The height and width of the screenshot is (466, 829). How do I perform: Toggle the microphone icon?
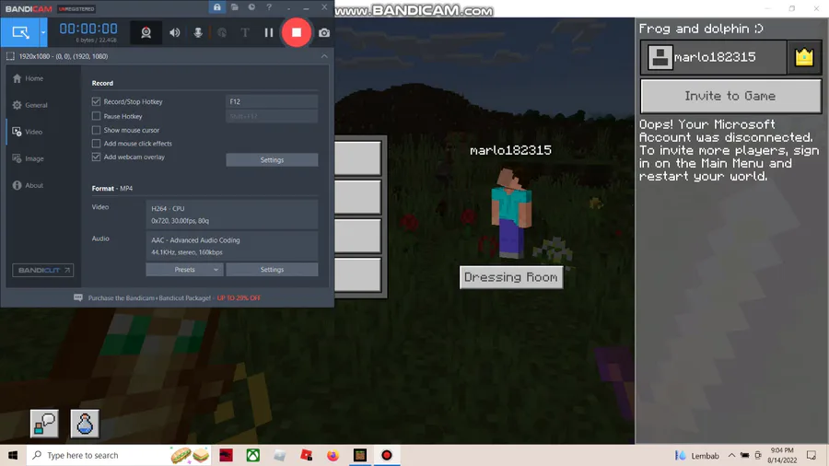point(198,32)
